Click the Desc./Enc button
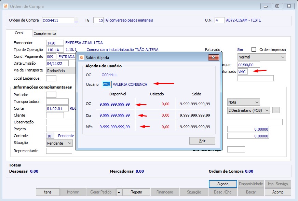298x201 pixels. [x=223, y=192]
